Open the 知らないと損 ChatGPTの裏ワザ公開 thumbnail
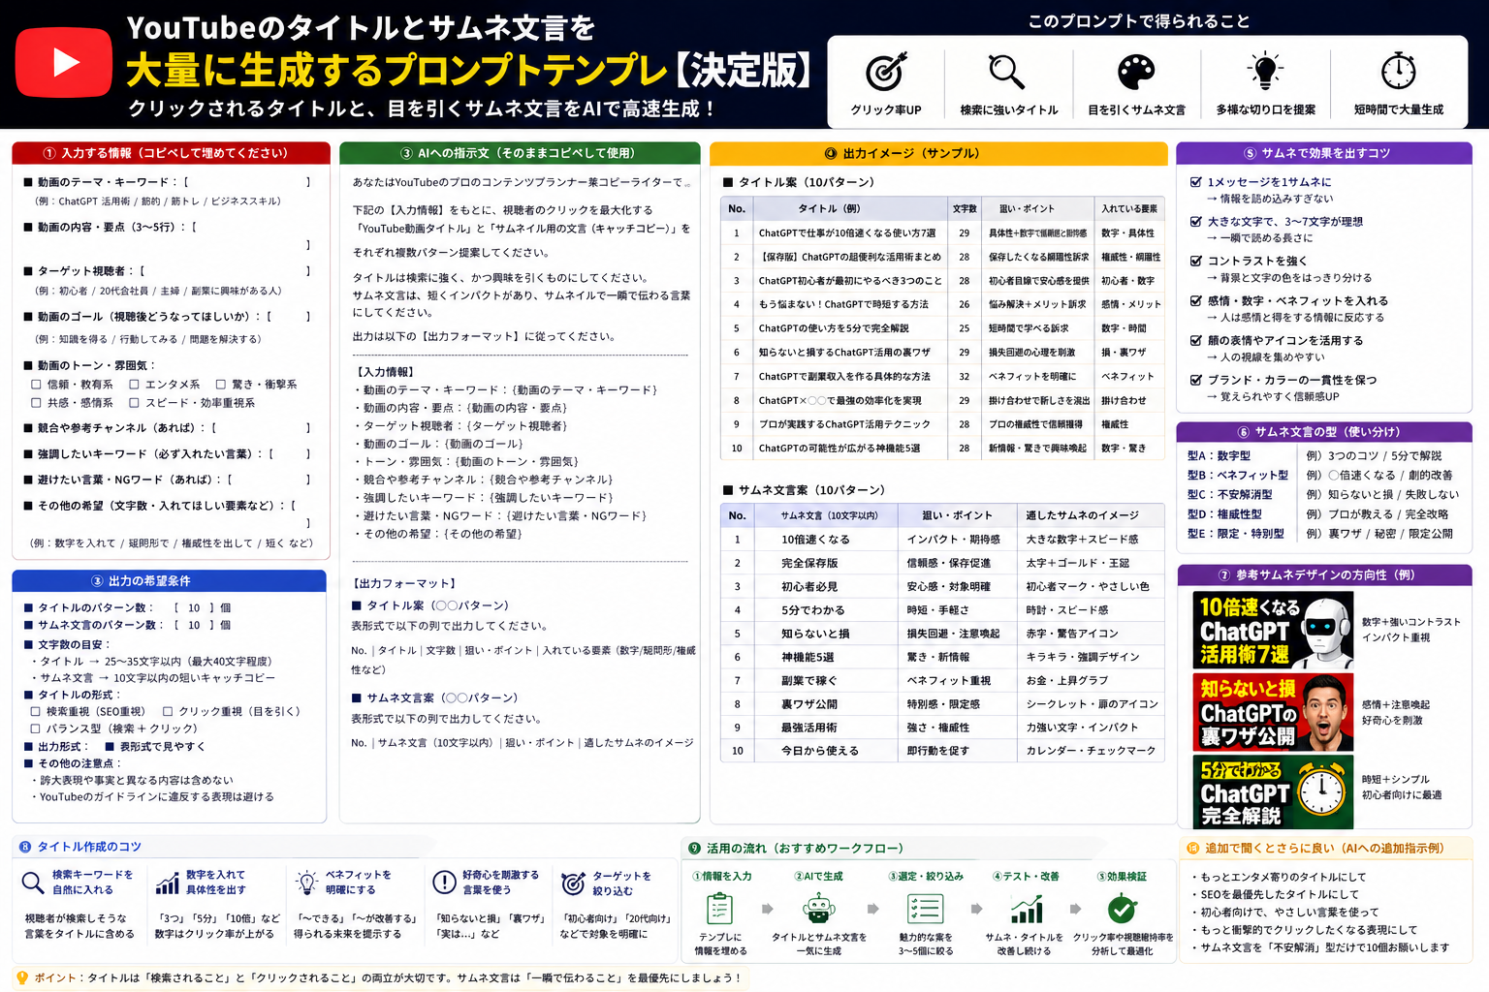 pyautogui.click(x=1272, y=712)
